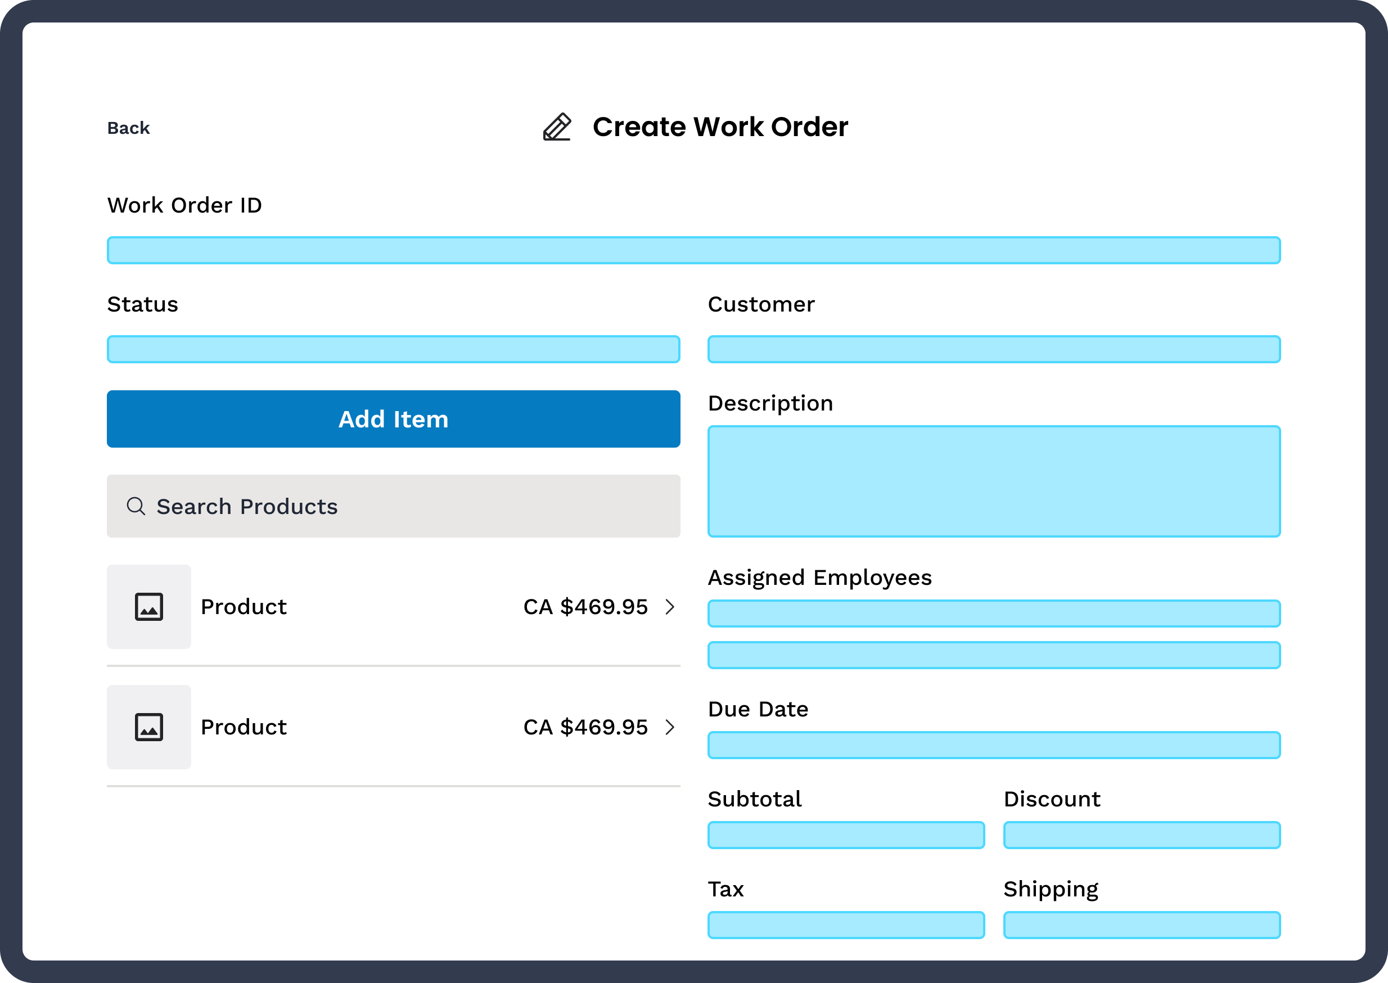Screen dimensions: 1388x983
Task: Select the Customer field
Action: tap(994, 349)
